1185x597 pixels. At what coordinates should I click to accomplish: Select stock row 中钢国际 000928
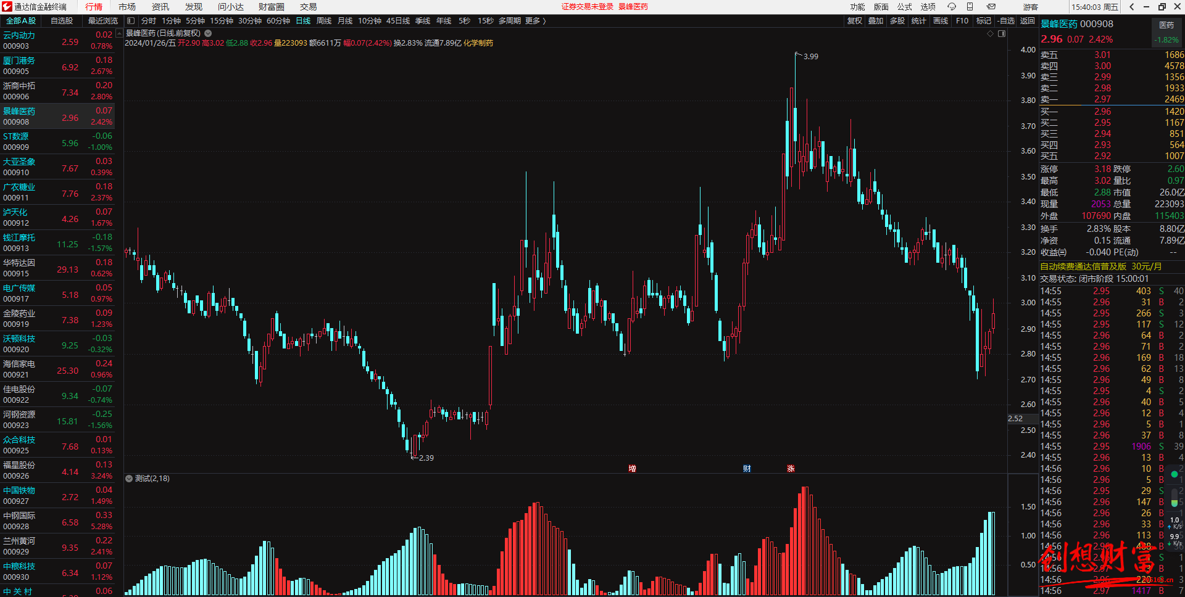[x=57, y=521]
